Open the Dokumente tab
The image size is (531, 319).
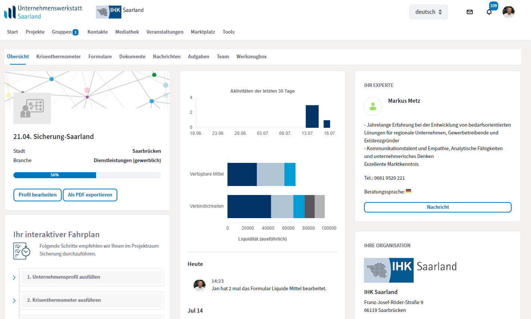click(x=132, y=57)
